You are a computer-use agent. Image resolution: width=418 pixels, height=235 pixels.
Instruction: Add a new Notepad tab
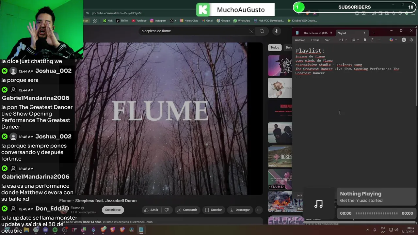[374, 33]
